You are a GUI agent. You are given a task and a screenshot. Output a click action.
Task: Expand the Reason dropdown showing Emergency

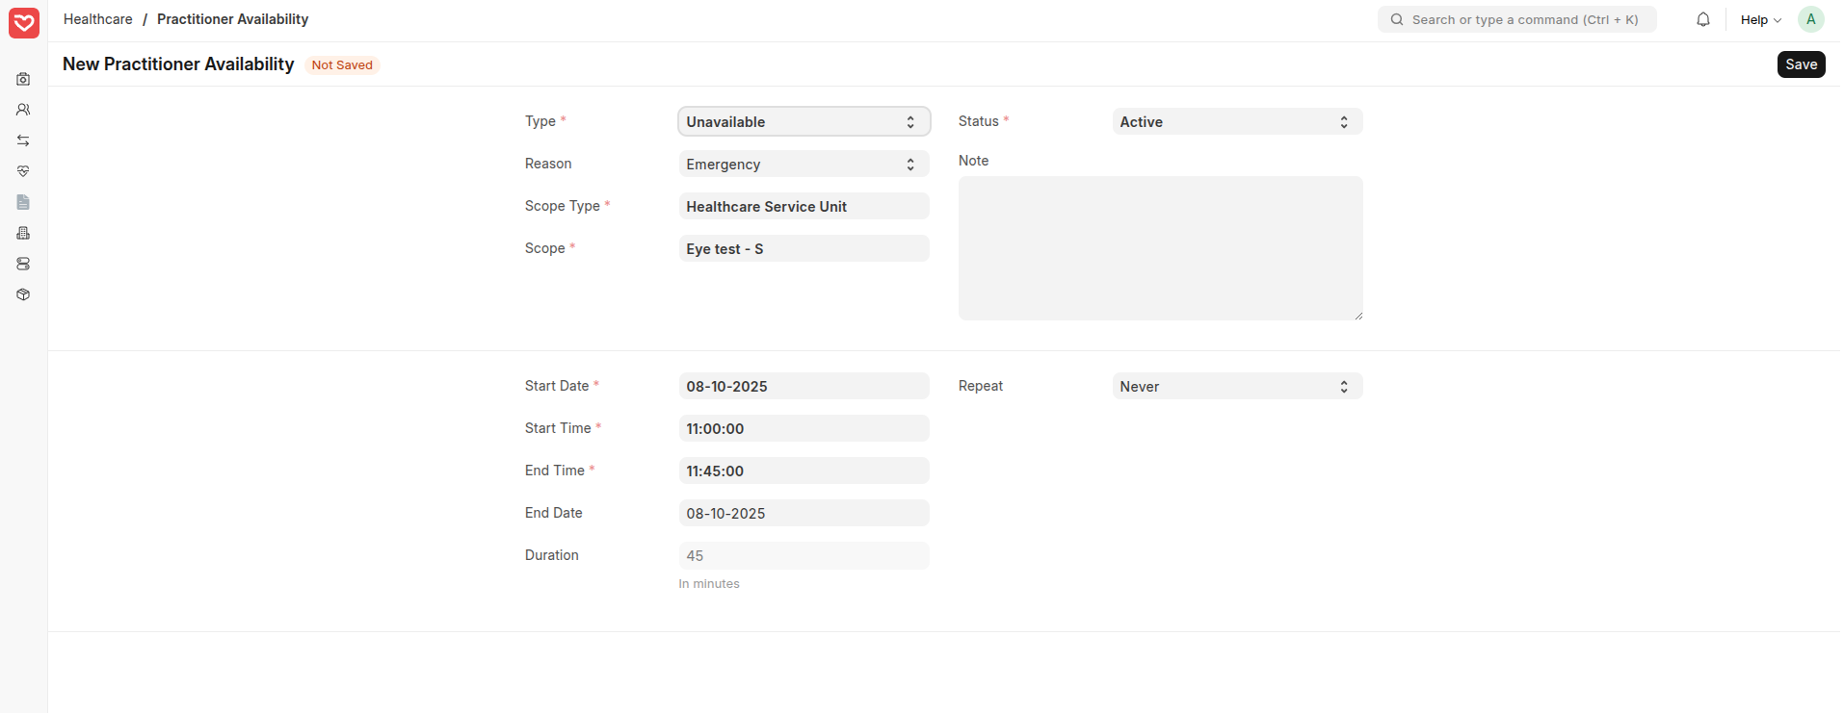click(x=803, y=165)
